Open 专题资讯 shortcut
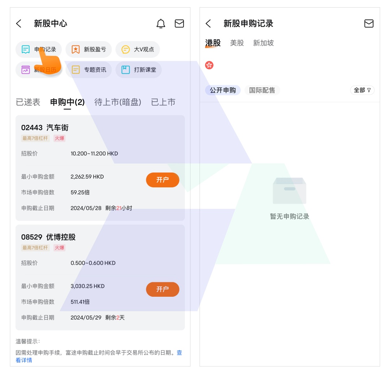Screen dimensions: 390x374 pos(88,70)
